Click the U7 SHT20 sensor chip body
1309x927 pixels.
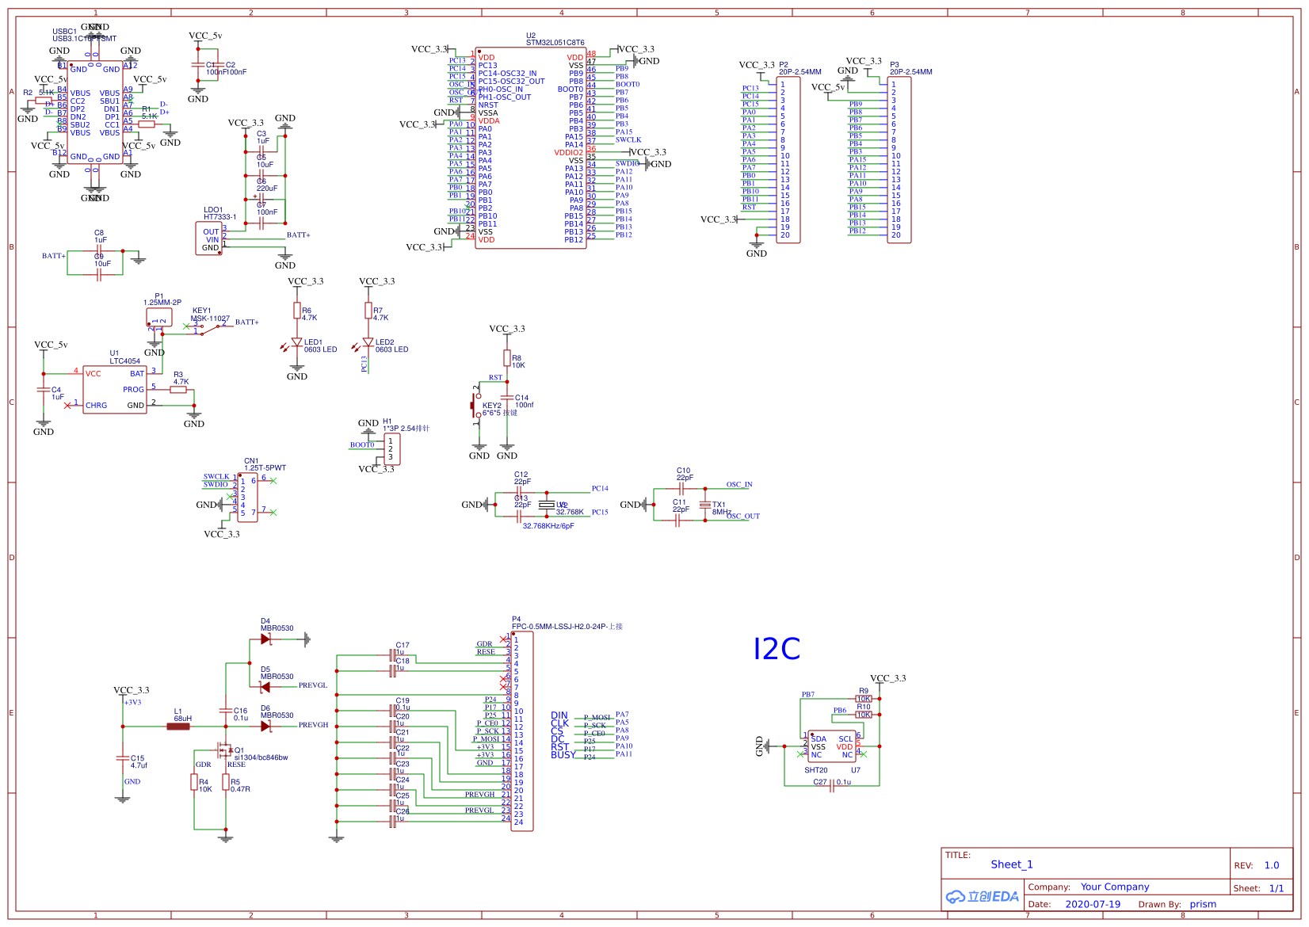[x=832, y=746]
